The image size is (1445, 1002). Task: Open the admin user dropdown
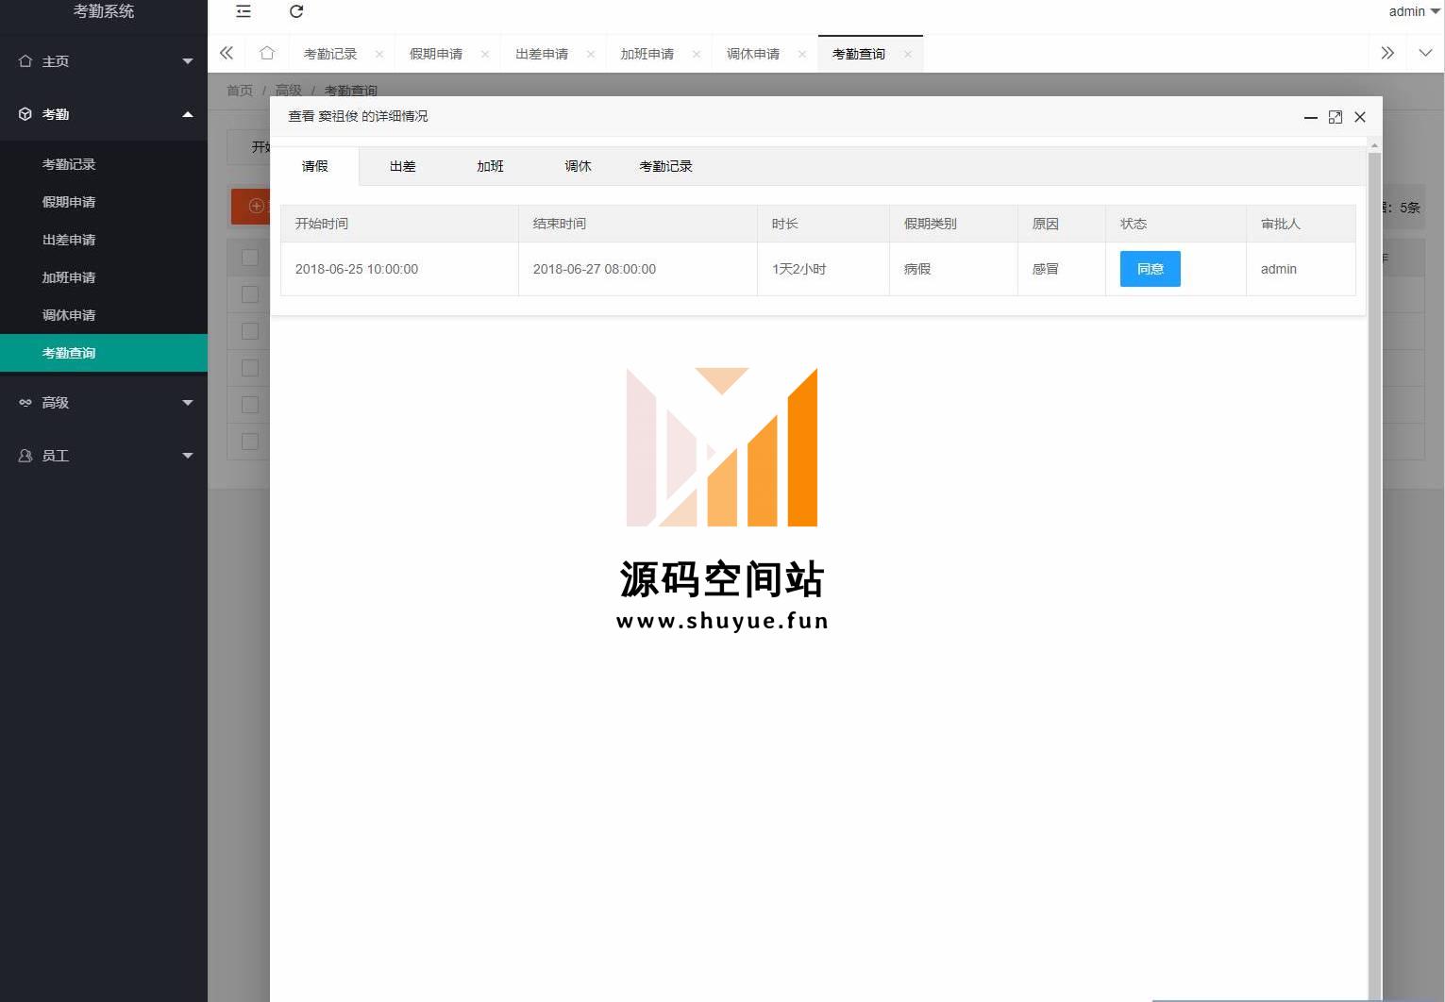[1414, 11]
